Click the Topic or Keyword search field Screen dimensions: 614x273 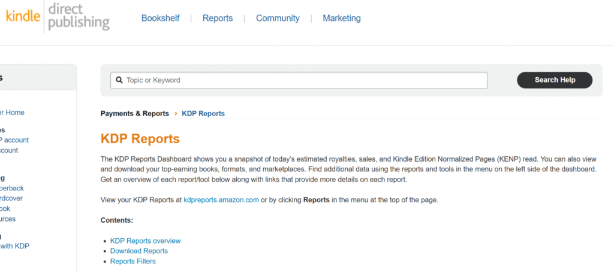[x=299, y=80]
